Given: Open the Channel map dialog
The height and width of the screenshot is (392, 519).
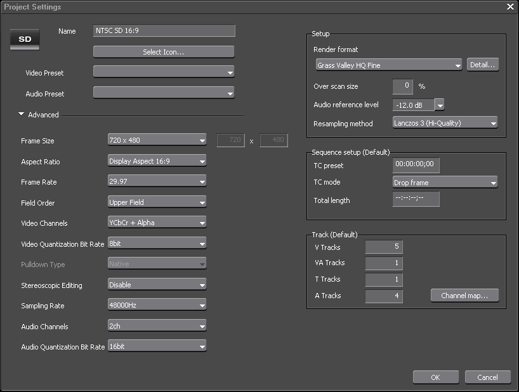Looking at the screenshot, I should click(x=464, y=296).
